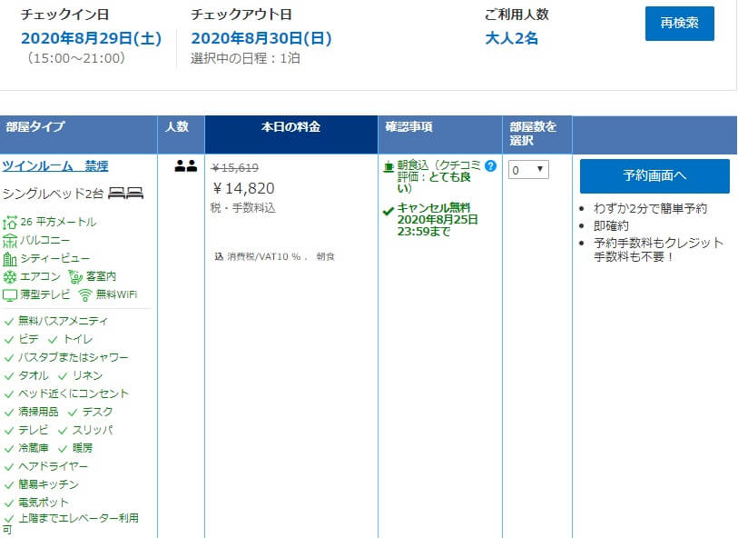Click the twin beds icon
Screen dimensions: 738x538
(x=125, y=193)
